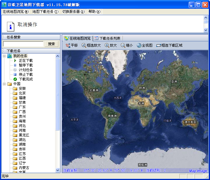The image size is (210, 180).
Task: Click the 放大 zoom in tool
Action: pyautogui.click(x=111, y=45)
